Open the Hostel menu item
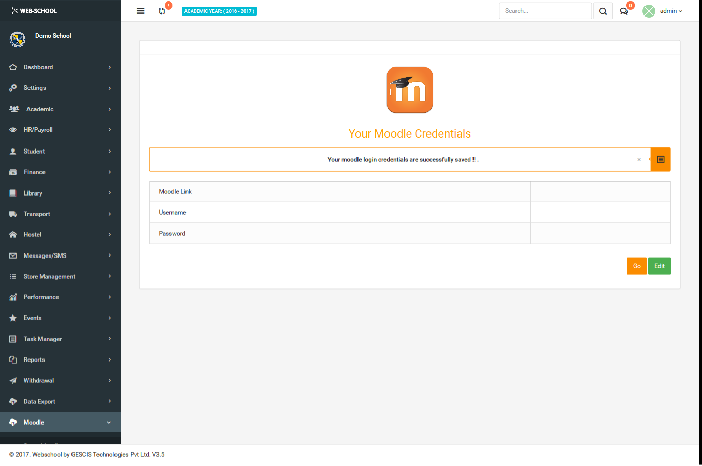Image resolution: width=702 pixels, height=466 pixels. [x=60, y=235]
